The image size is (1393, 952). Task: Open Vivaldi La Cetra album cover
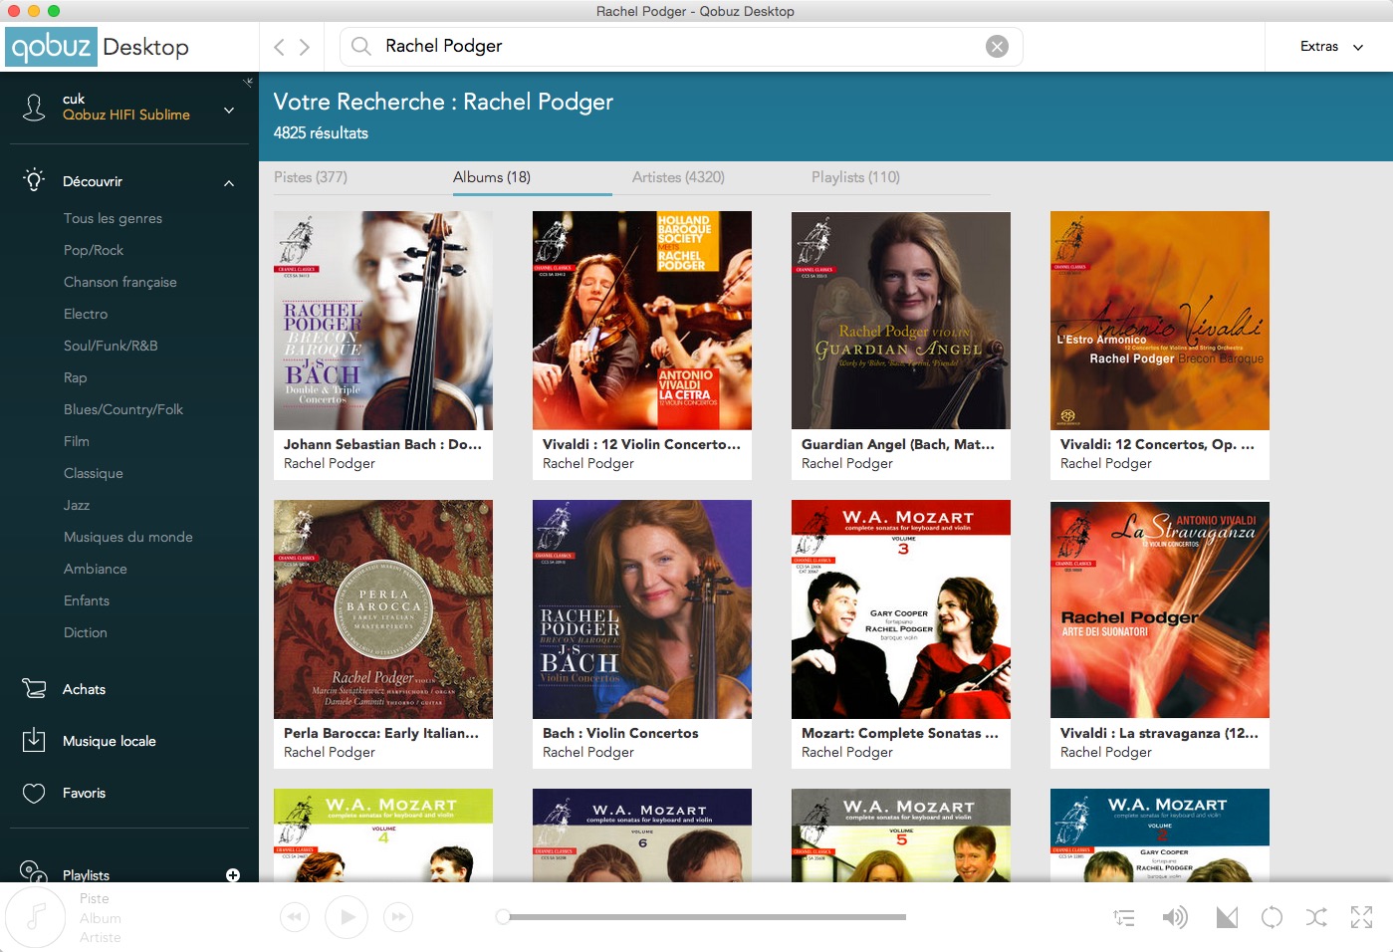pos(642,321)
